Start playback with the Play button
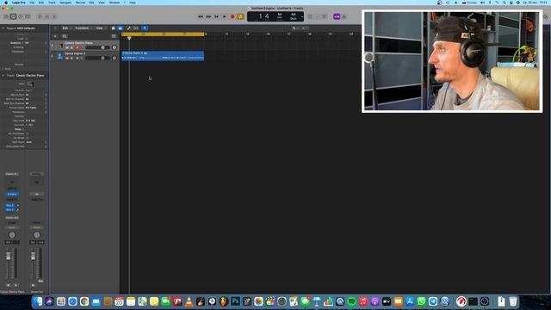The height and width of the screenshot is (310, 551). pos(225,16)
